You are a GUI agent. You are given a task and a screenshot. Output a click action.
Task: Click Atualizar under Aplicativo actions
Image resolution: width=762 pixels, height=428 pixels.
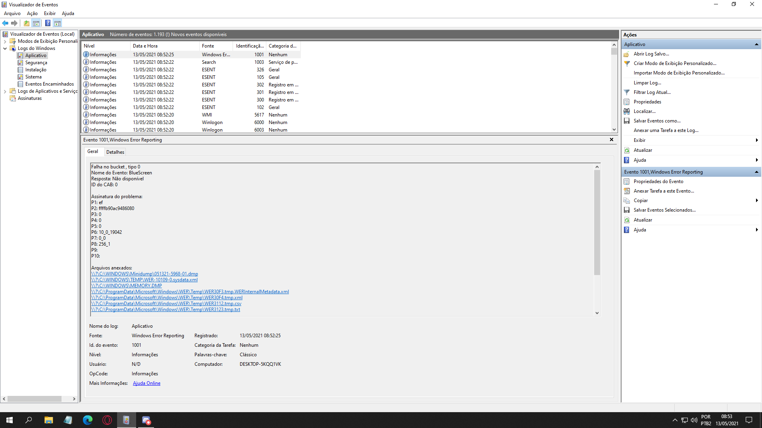coord(643,150)
